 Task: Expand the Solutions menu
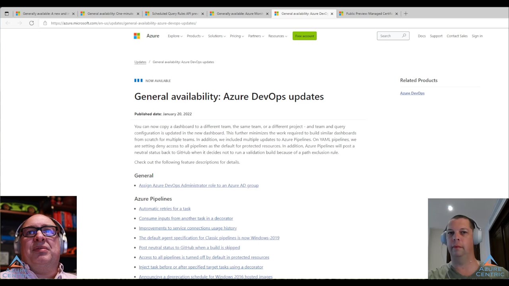click(217, 36)
